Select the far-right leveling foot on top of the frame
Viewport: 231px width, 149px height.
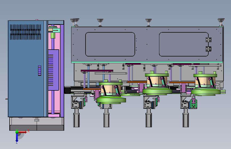tap(221, 22)
